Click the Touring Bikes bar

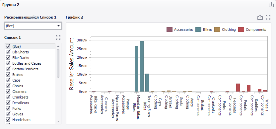coord(147,83)
